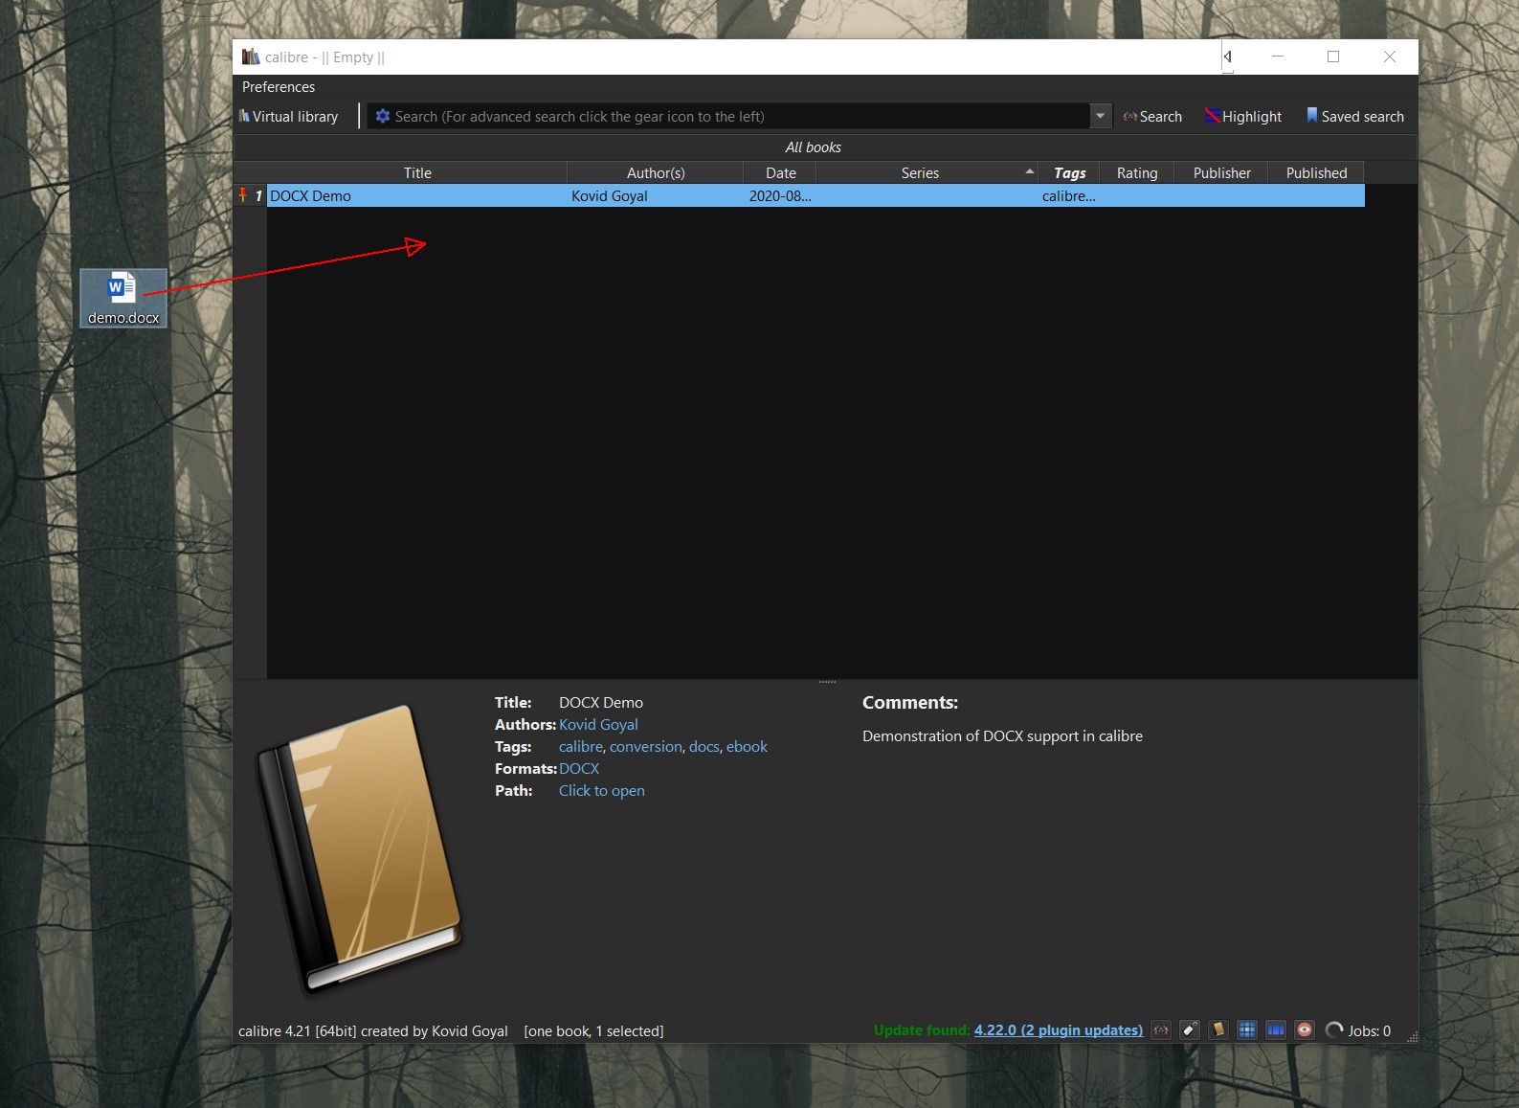This screenshot has height=1108, width=1519.
Task: Click the calibre books icon in title bar
Action: pyautogui.click(x=251, y=57)
